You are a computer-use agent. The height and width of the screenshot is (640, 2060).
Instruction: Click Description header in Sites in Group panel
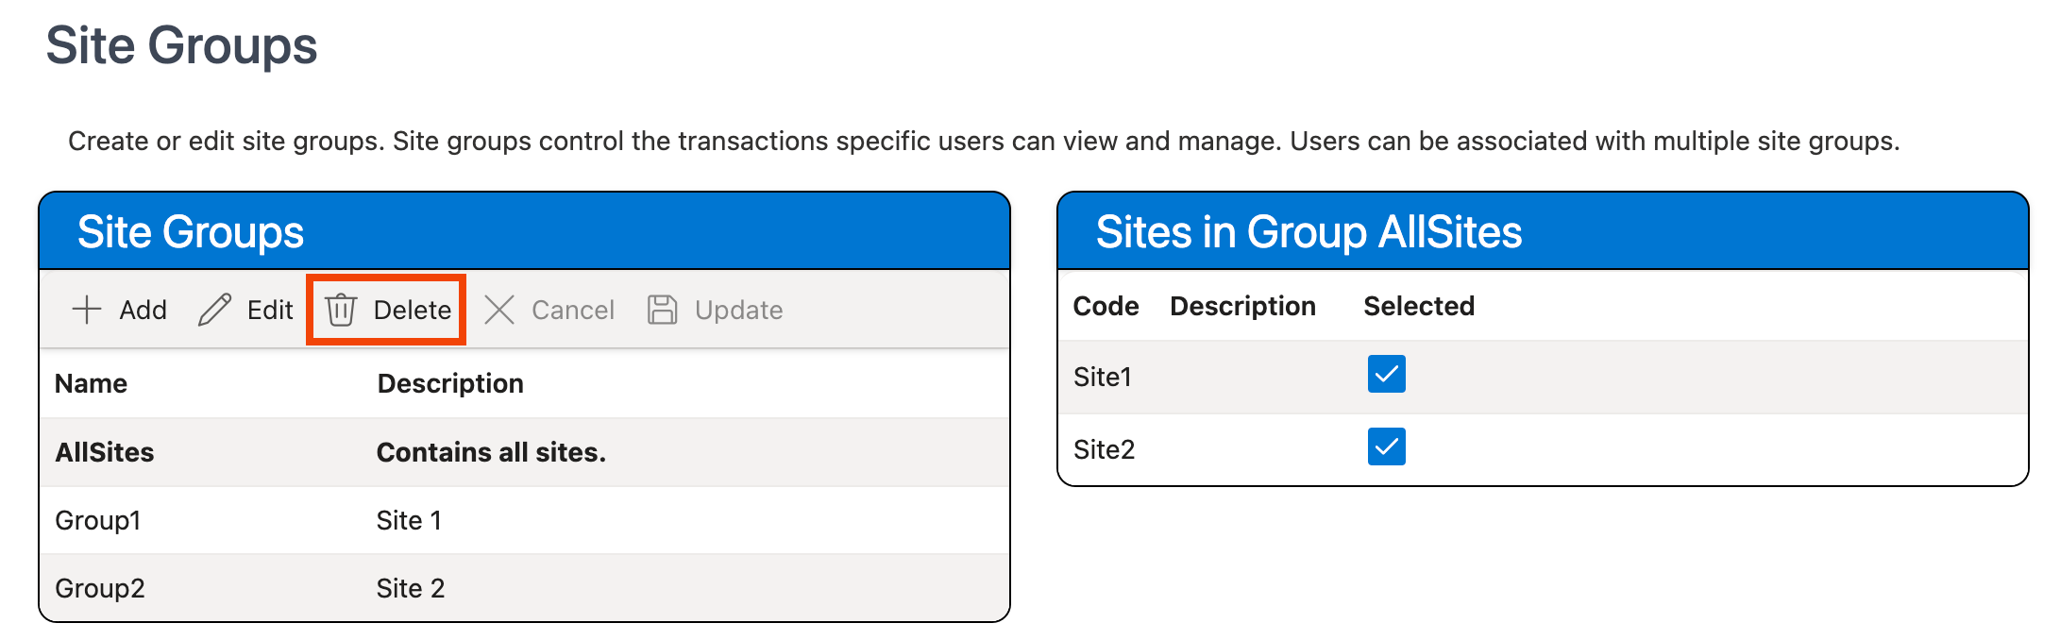point(1242,306)
